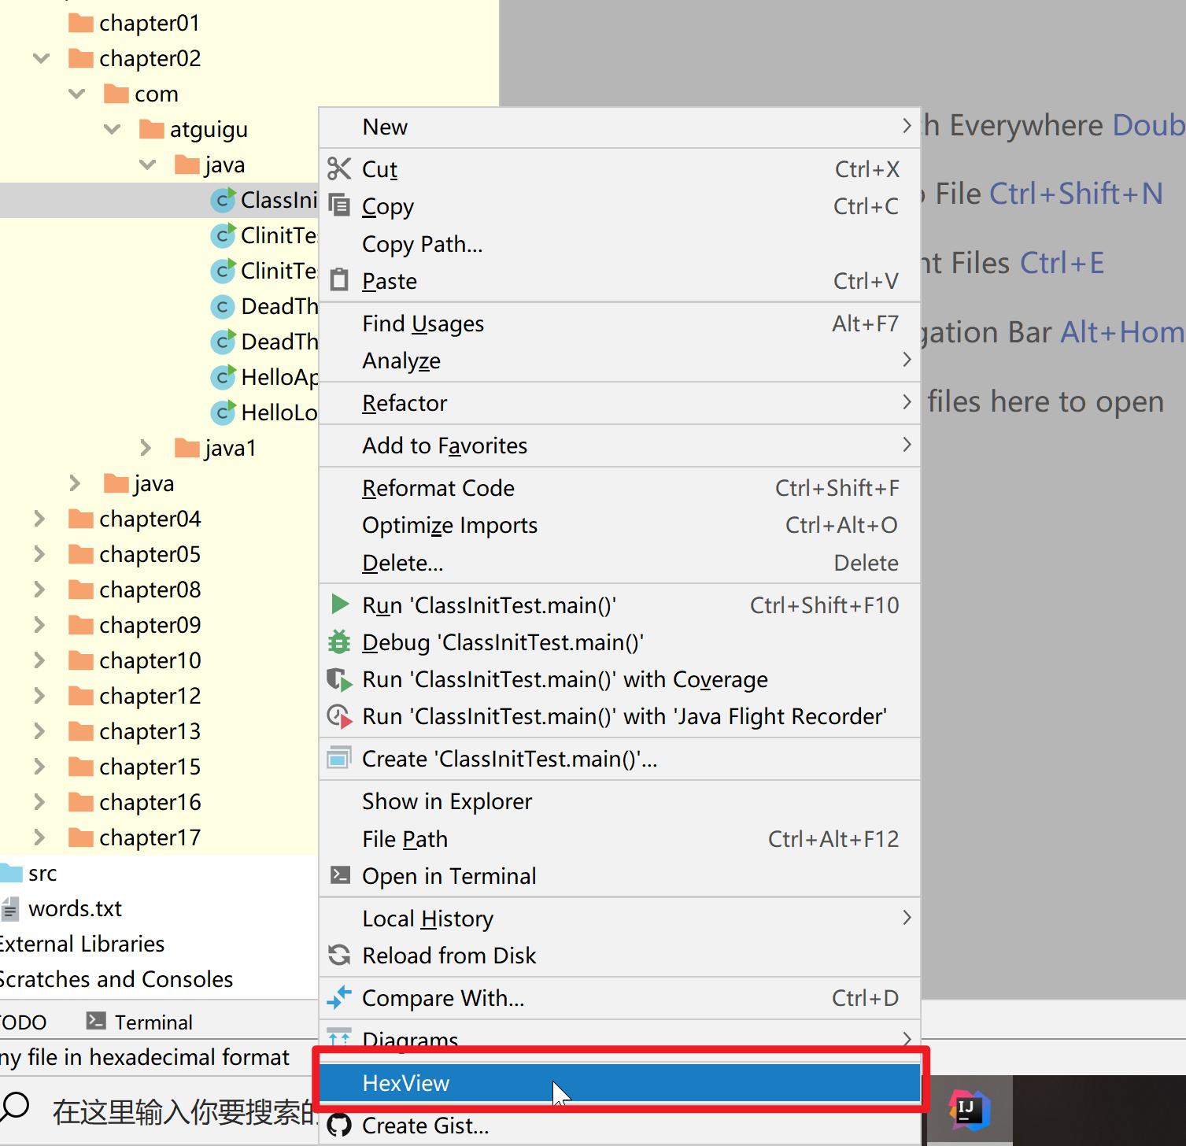
Task: Select HexView from the context menu
Action: tap(619, 1083)
